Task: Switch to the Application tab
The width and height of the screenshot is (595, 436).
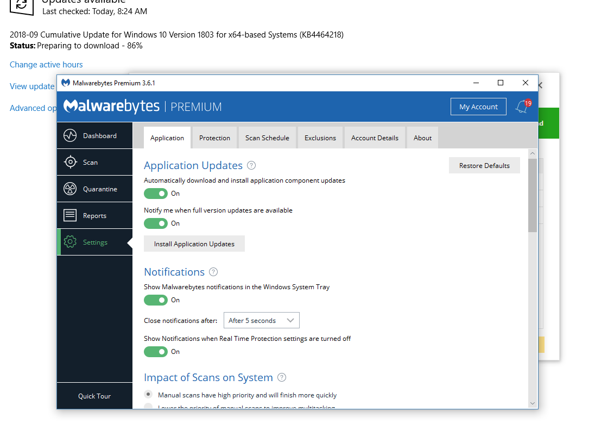Action: pyautogui.click(x=167, y=138)
